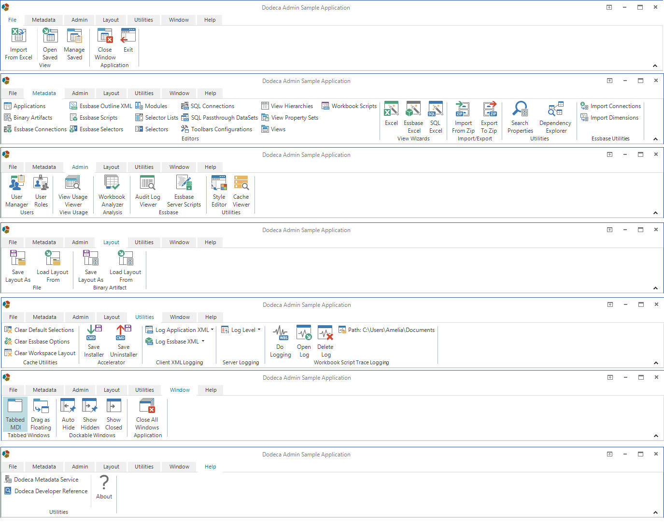Screen dimensions: 664x524
Task: Click the Export To Zip button
Action: pos(489,118)
